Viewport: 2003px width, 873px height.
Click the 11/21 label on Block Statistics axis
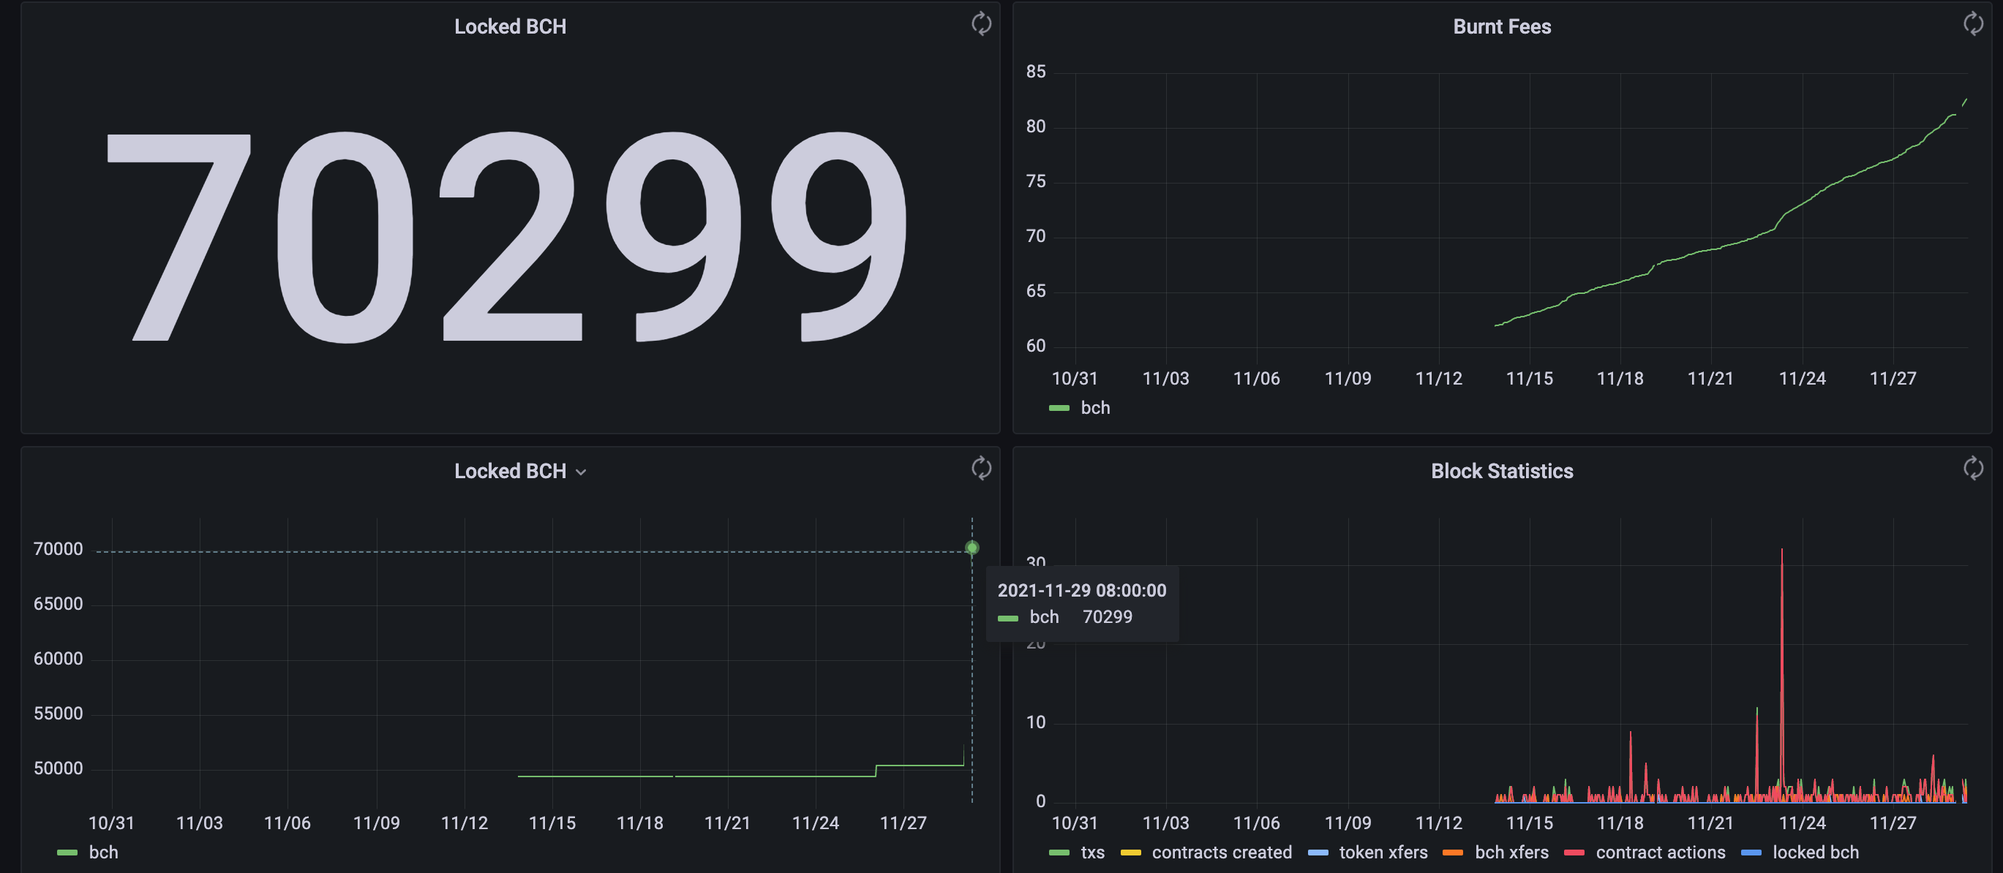[1710, 823]
